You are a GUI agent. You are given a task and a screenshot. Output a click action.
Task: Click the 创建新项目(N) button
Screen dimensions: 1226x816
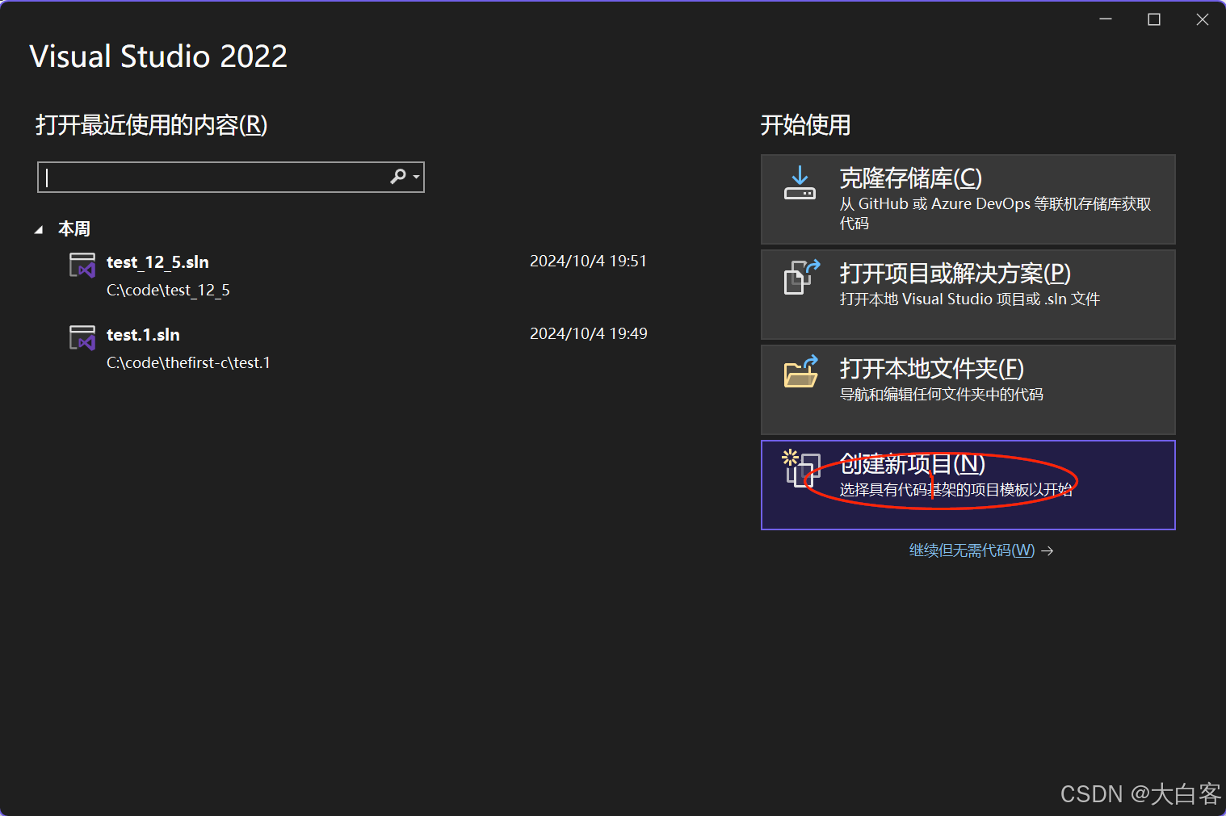[x=968, y=485]
